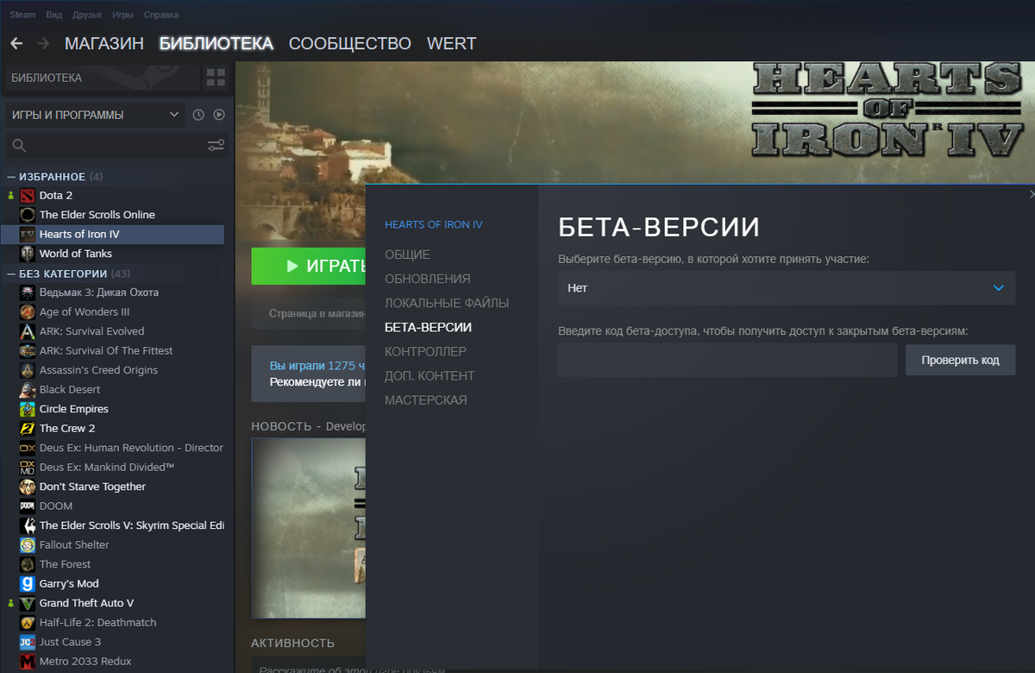Go back with the left arrow
This screenshot has height=673, width=1035.
(16, 43)
